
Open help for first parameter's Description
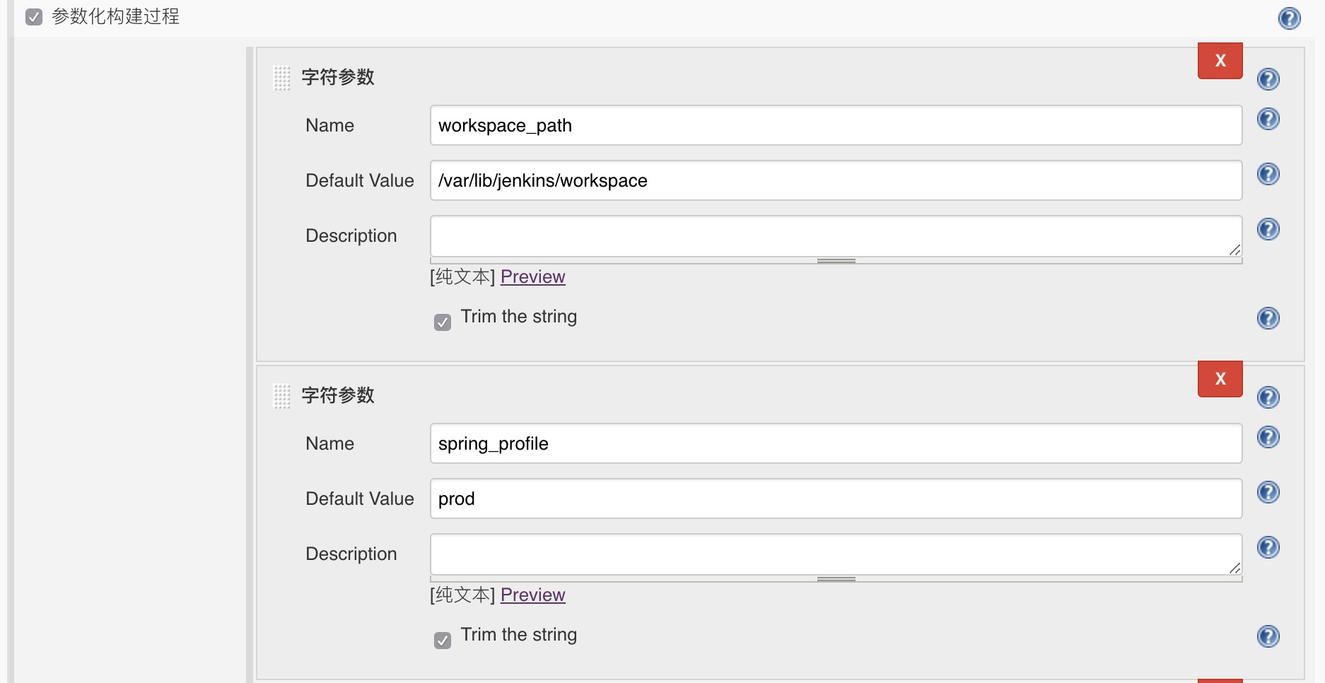tap(1268, 229)
